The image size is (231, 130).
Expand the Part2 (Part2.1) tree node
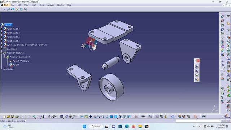[x=1, y=33]
